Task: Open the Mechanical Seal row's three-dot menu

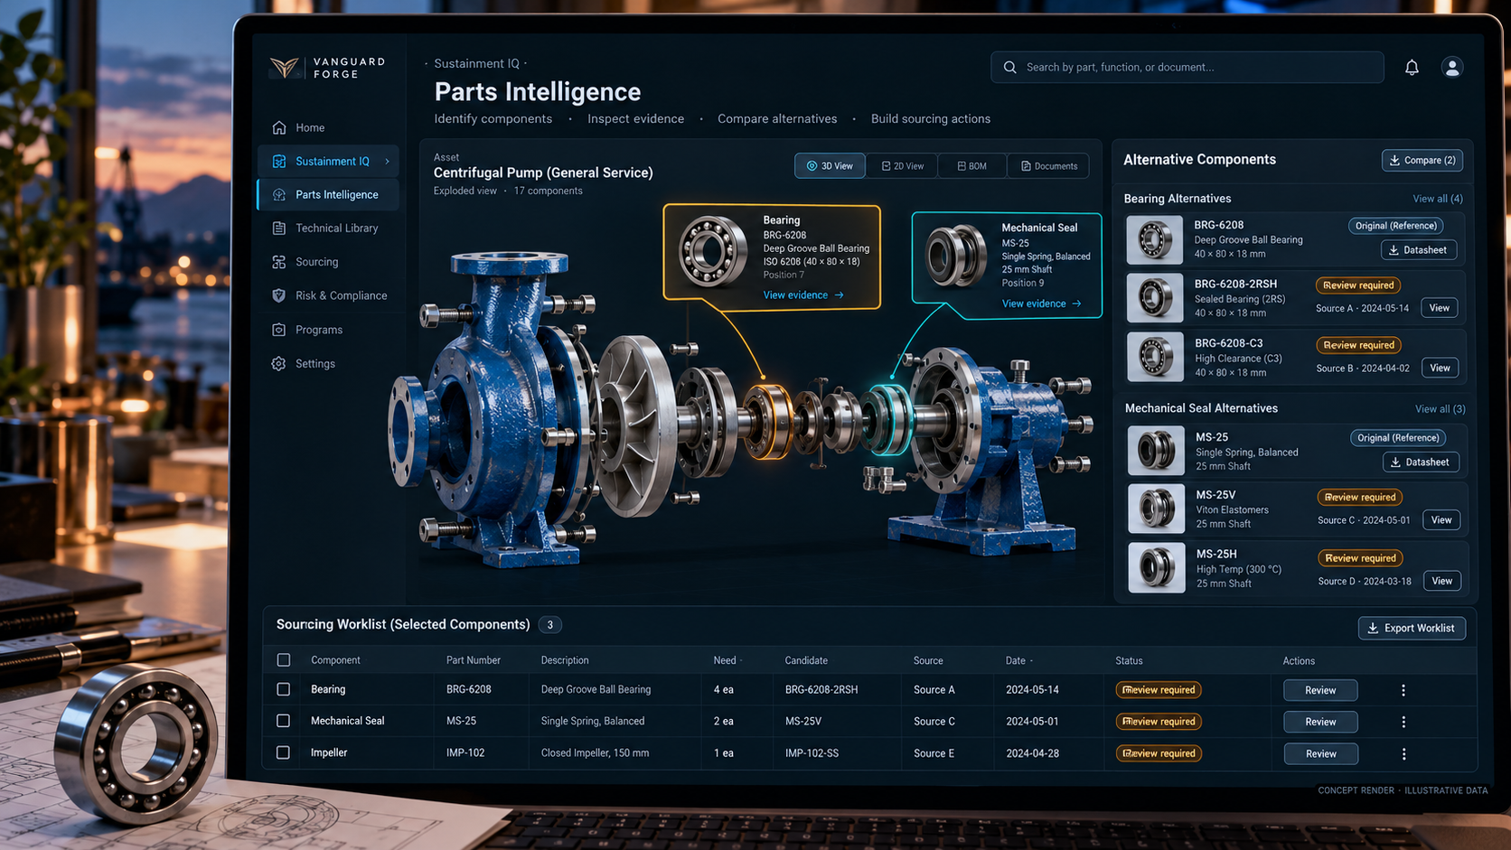Action: [x=1403, y=722]
